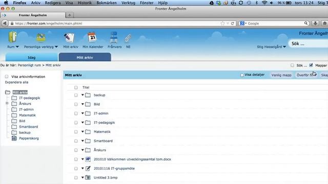Viewport: 328px width, 184px height.
Task: Open the Bokmärken menu
Action: pyautogui.click(x=107, y=3)
